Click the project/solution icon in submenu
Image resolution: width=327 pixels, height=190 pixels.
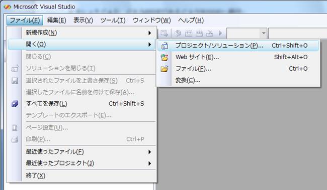pyautogui.click(x=165, y=46)
